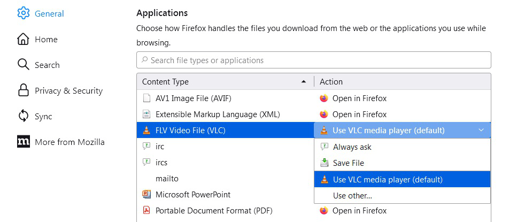Open the Sync settings category
Screen dimensions: 517x222
pyautogui.click(x=35, y=116)
